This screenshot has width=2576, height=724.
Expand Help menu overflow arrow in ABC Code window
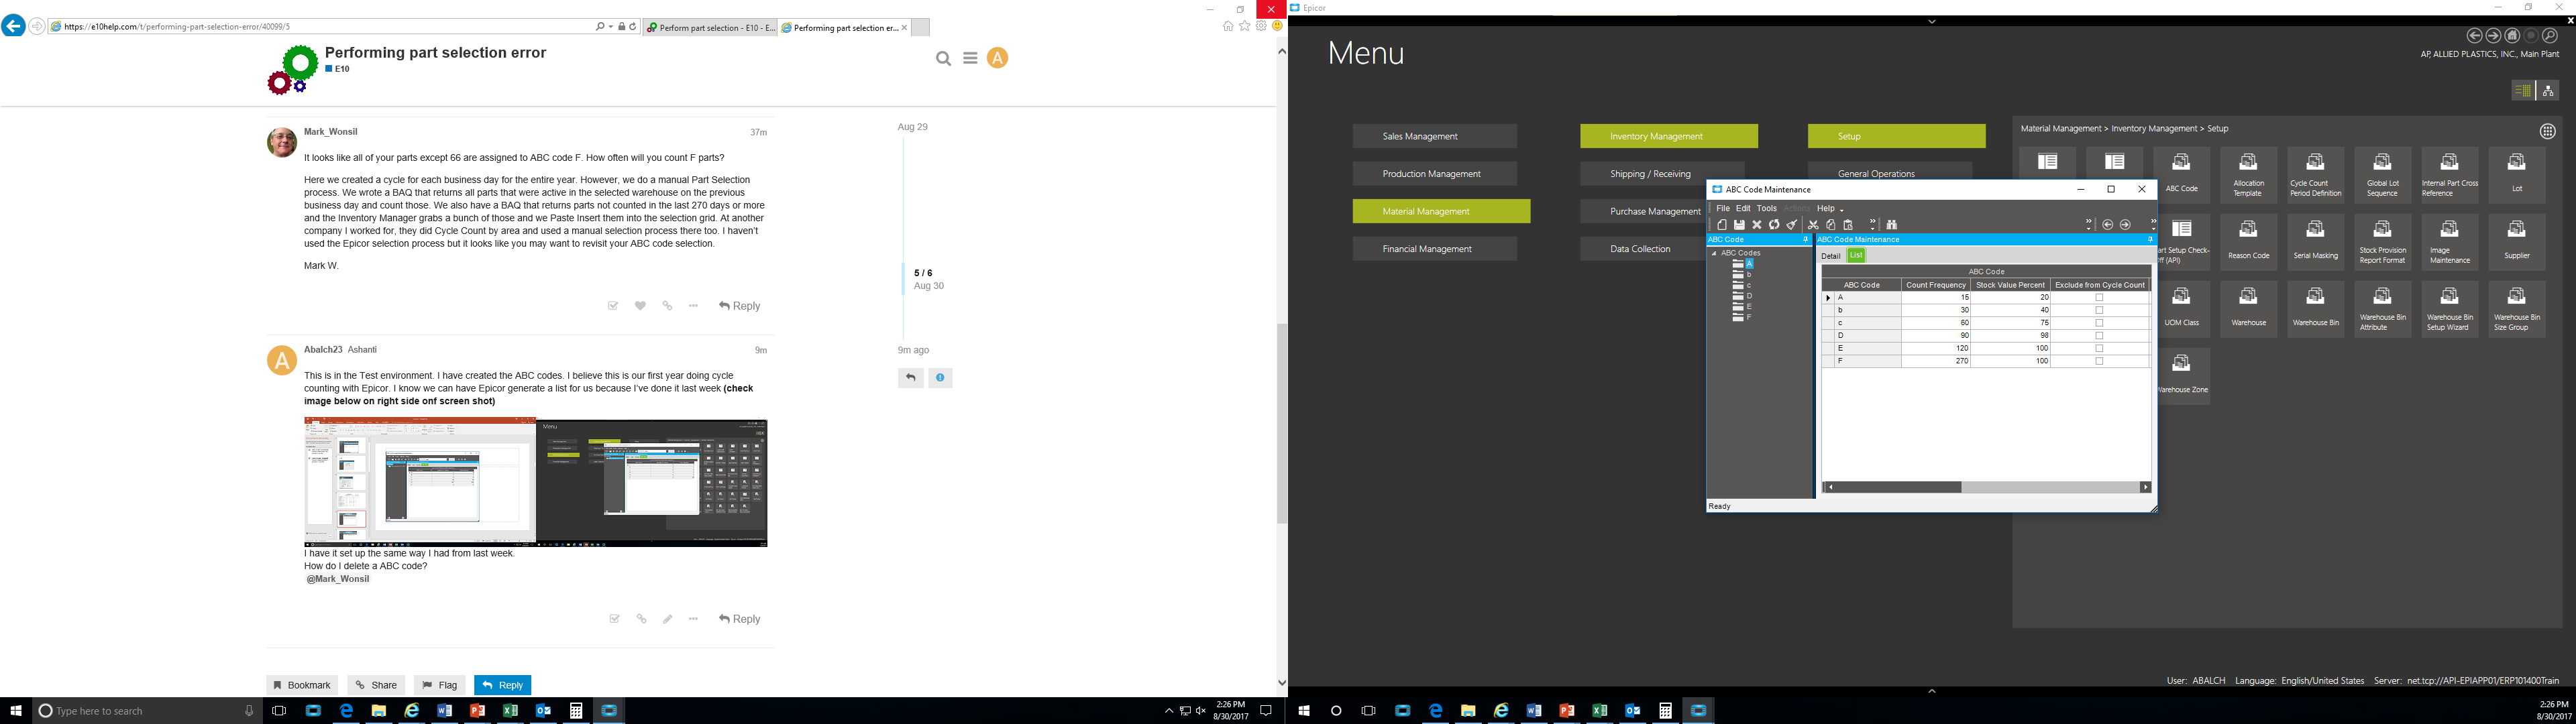[1842, 210]
